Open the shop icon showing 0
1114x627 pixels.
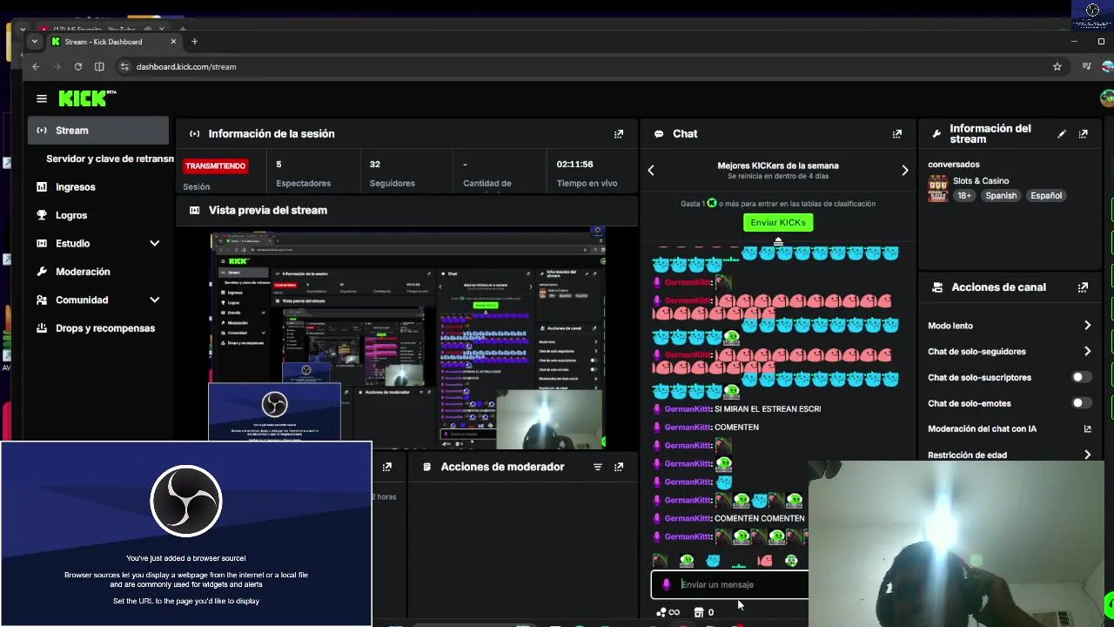703,612
